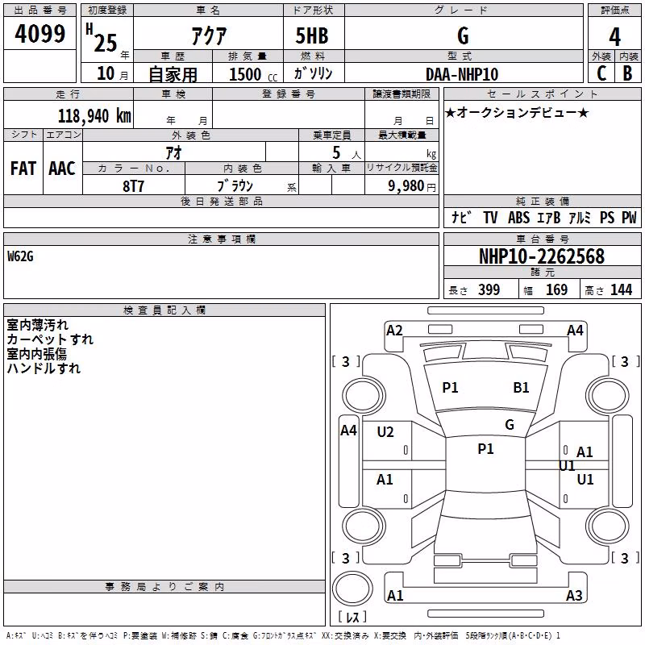Click the chassis number NHP10-2262568

pos(542,256)
